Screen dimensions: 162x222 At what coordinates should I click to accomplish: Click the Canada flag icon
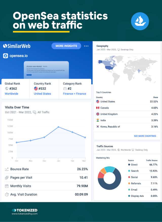click(98, 108)
